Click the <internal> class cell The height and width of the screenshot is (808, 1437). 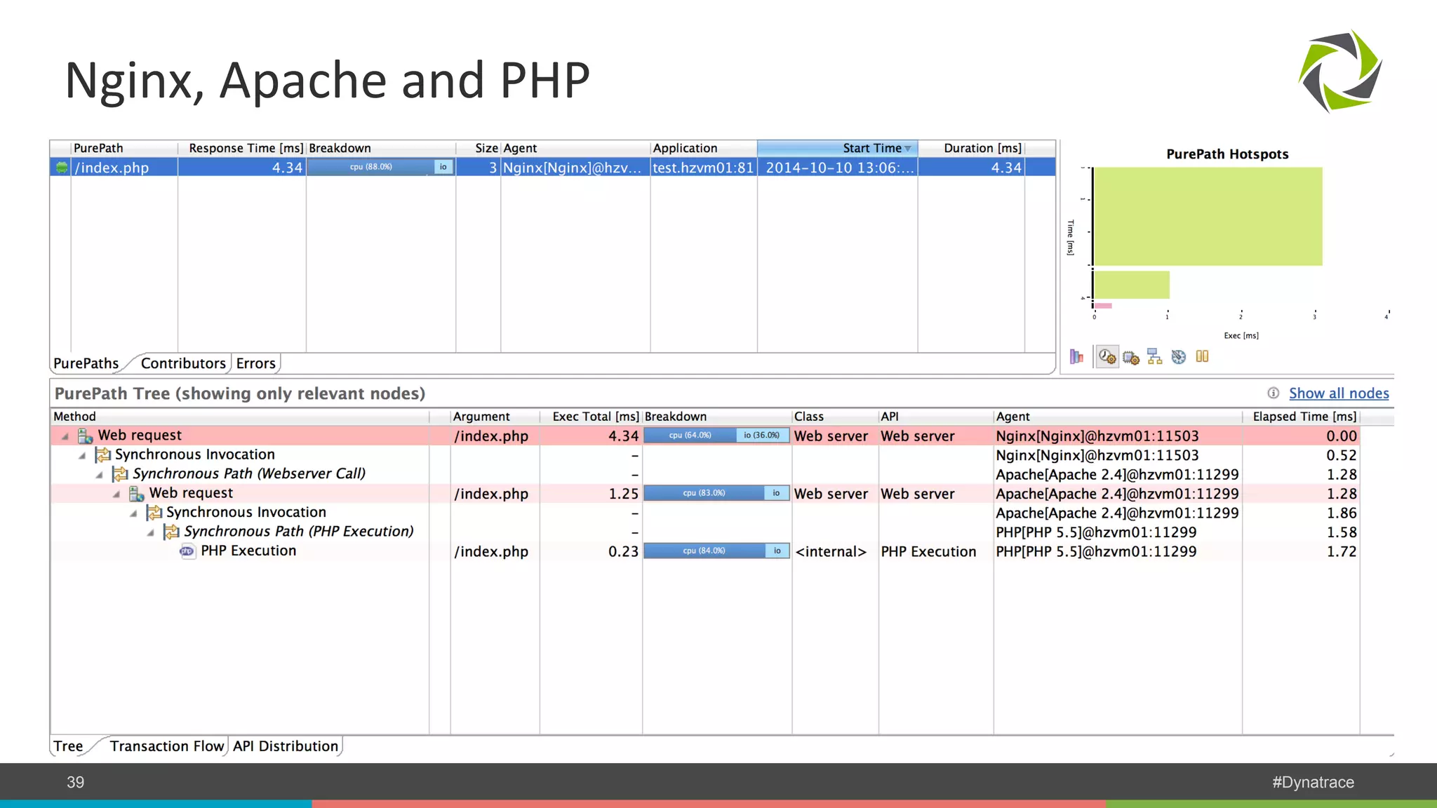[831, 551]
